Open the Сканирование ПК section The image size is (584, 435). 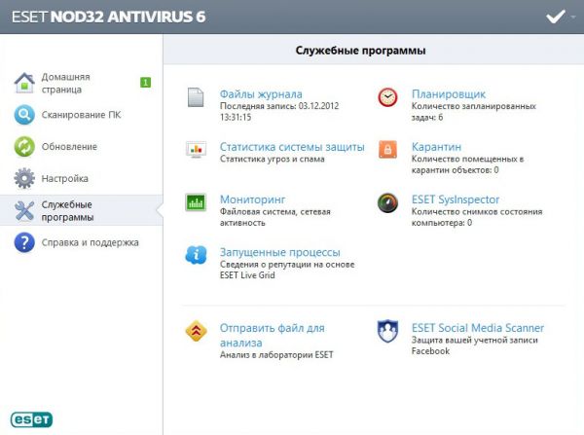pos(81,115)
